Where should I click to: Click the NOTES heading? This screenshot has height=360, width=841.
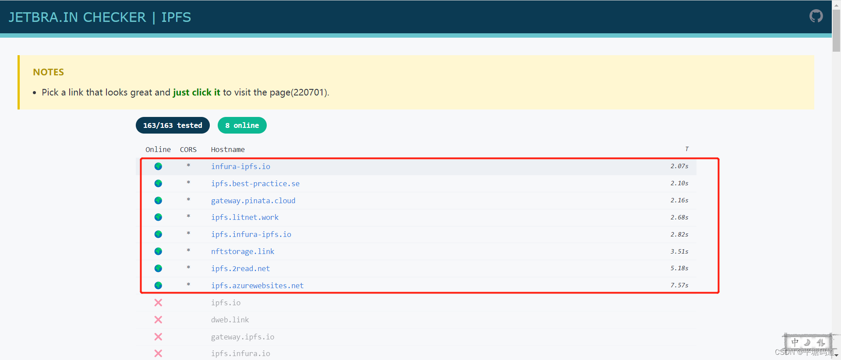(49, 72)
